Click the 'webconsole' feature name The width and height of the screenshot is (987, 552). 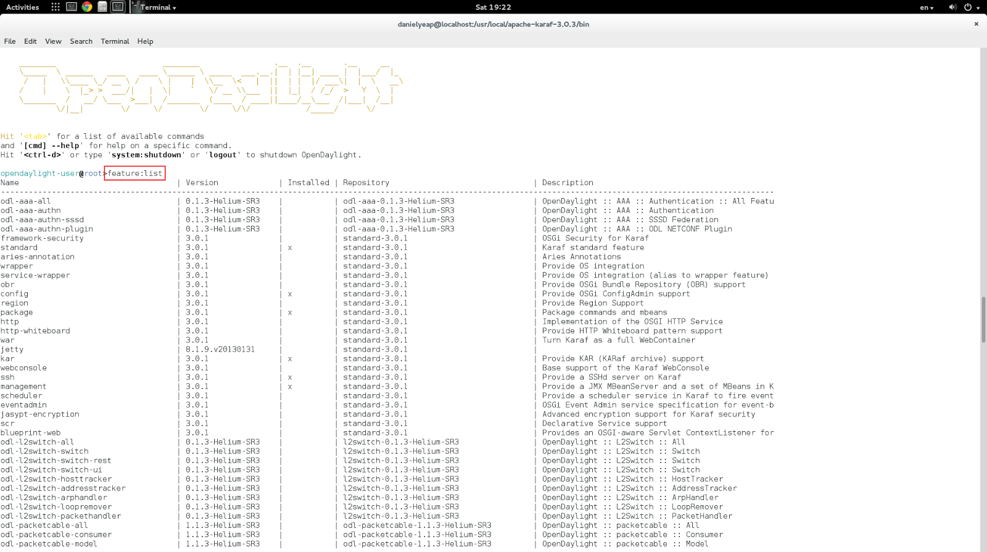coord(23,368)
